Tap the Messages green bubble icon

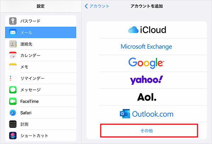pyautogui.click(x=13, y=90)
